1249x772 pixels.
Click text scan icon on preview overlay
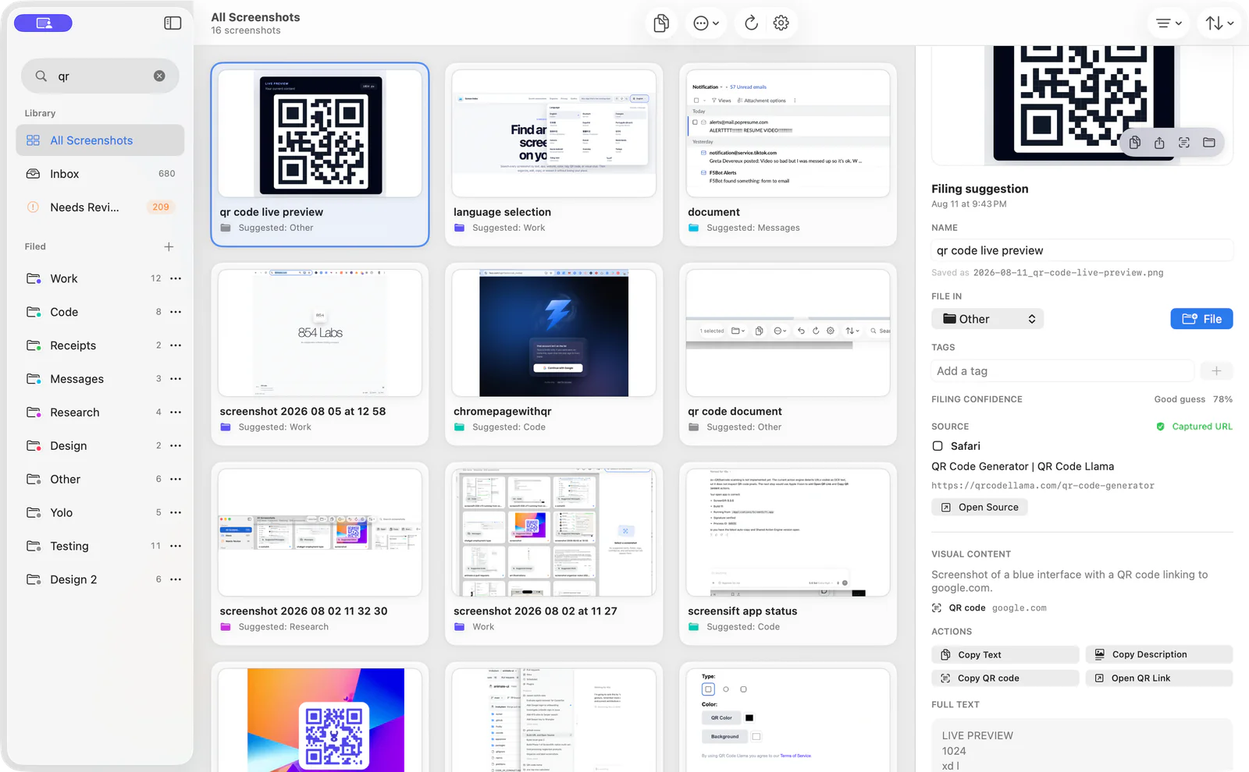[1184, 143]
